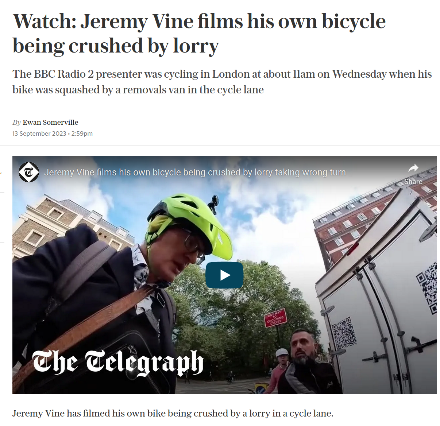Open author Ewan Somerville's profile
The width and height of the screenshot is (440, 426).
click(x=50, y=122)
